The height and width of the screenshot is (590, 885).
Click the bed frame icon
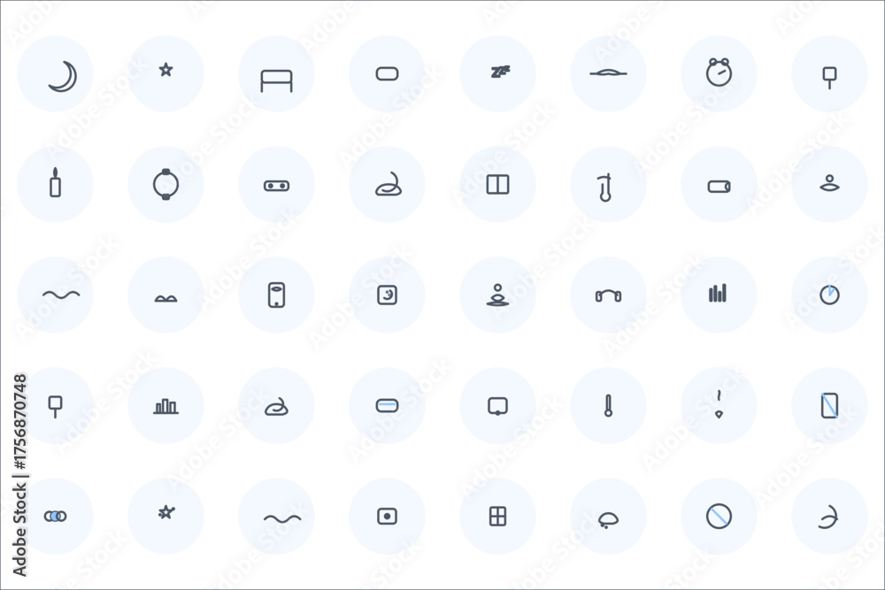click(x=276, y=80)
